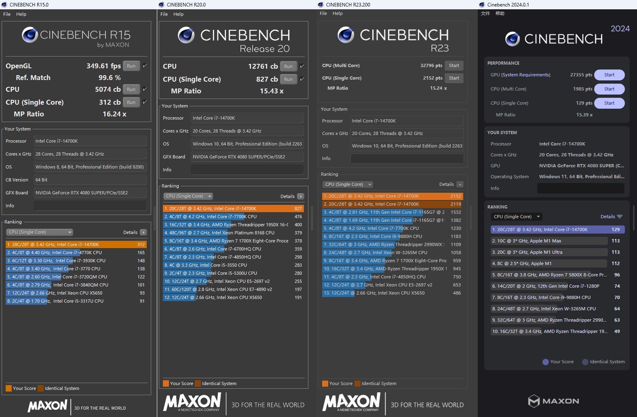Run the CPU (Single Core) test in R15
The width and height of the screenshot is (637, 417).
[131, 102]
